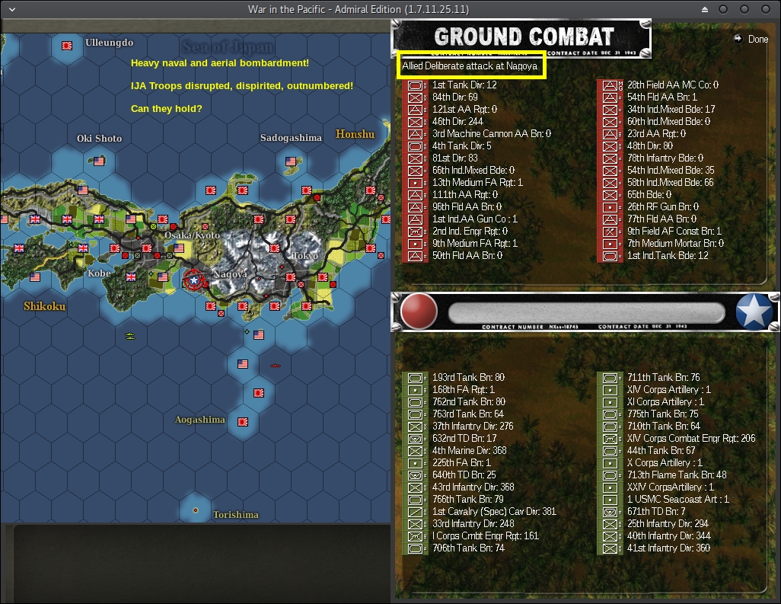Viewport: 781px width, 604px height.
Task: Click the 43rd Infantry Div: 368 entry
Action: (473, 487)
